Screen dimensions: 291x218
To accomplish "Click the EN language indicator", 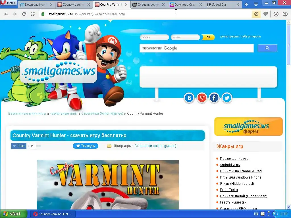I will (x=256, y=214).
